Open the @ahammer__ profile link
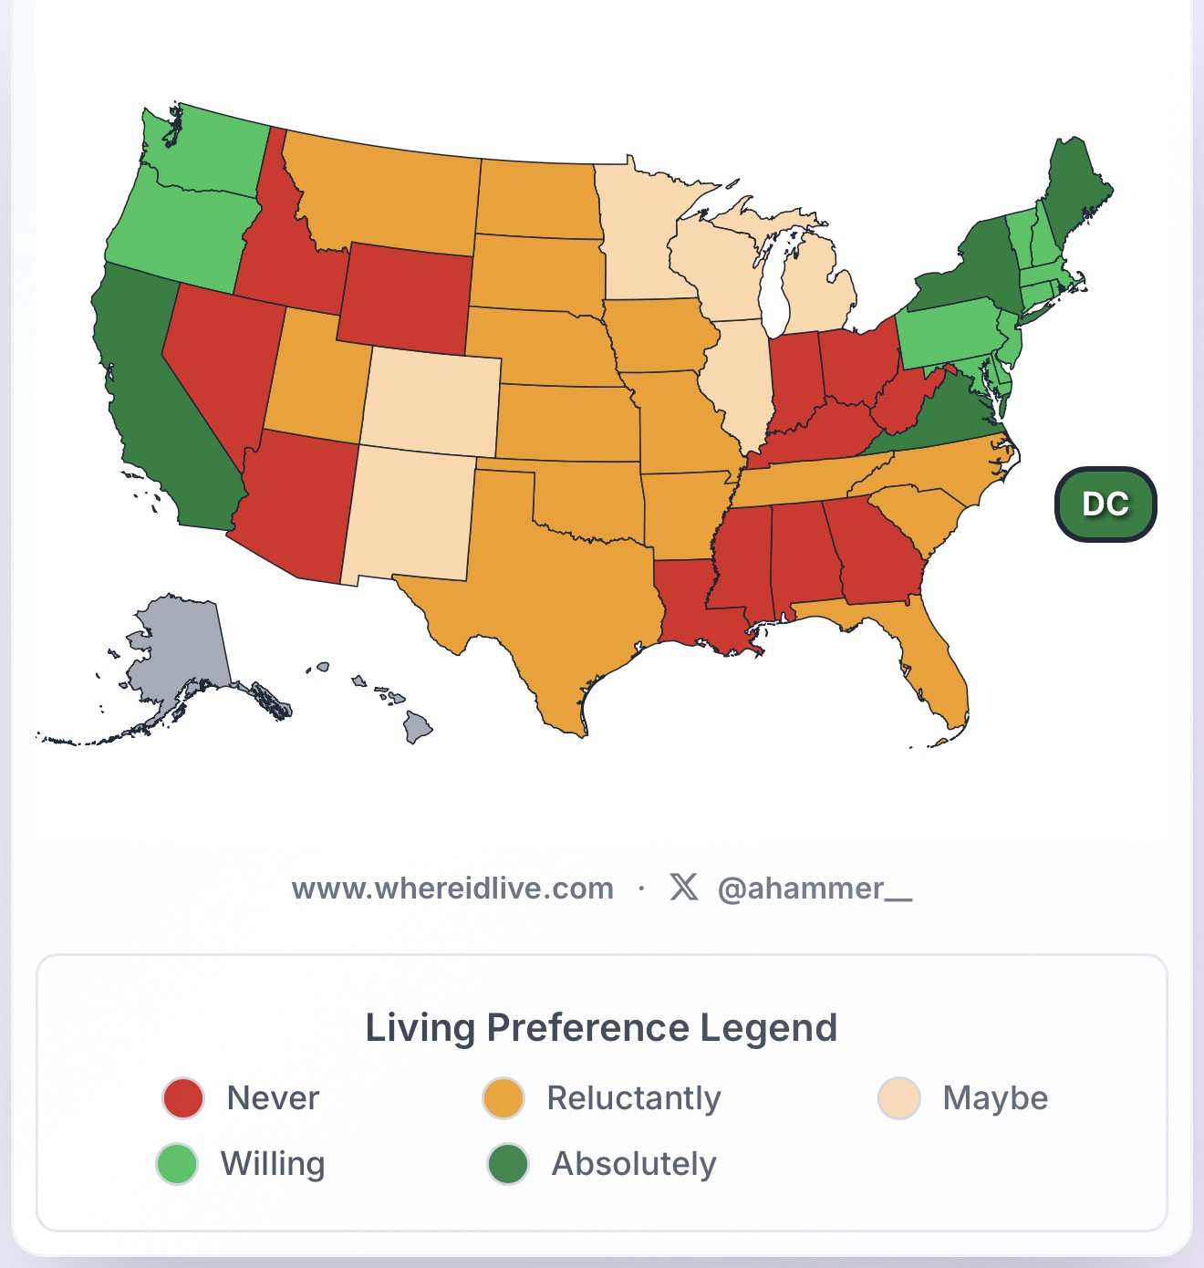The width and height of the screenshot is (1204, 1268). [x=814, y=888]
